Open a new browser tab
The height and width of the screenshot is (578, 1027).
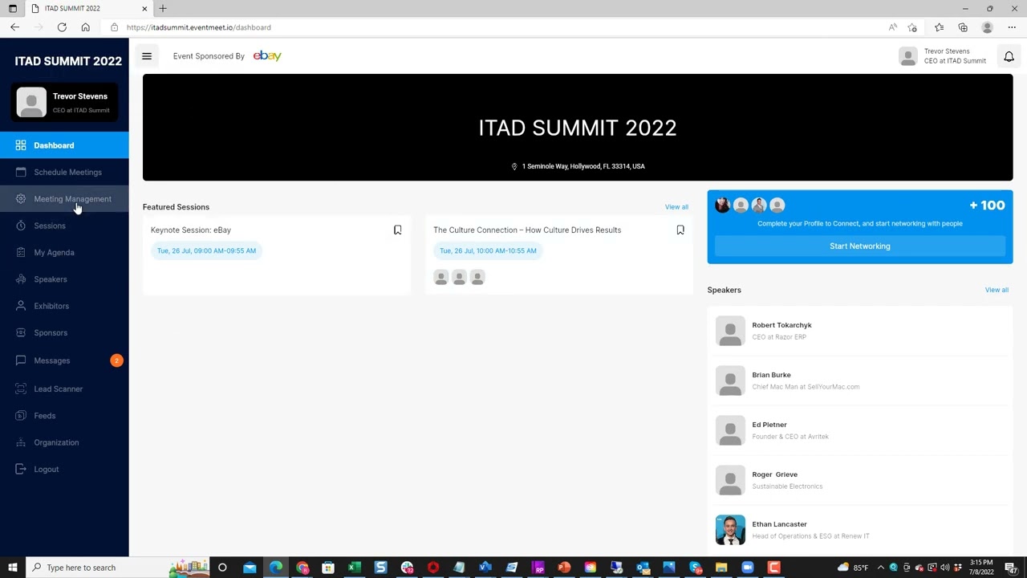[163, 9]
